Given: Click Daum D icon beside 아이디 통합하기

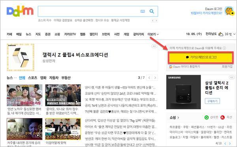Looking at the screenshot, I should click(x=171, y=67).
